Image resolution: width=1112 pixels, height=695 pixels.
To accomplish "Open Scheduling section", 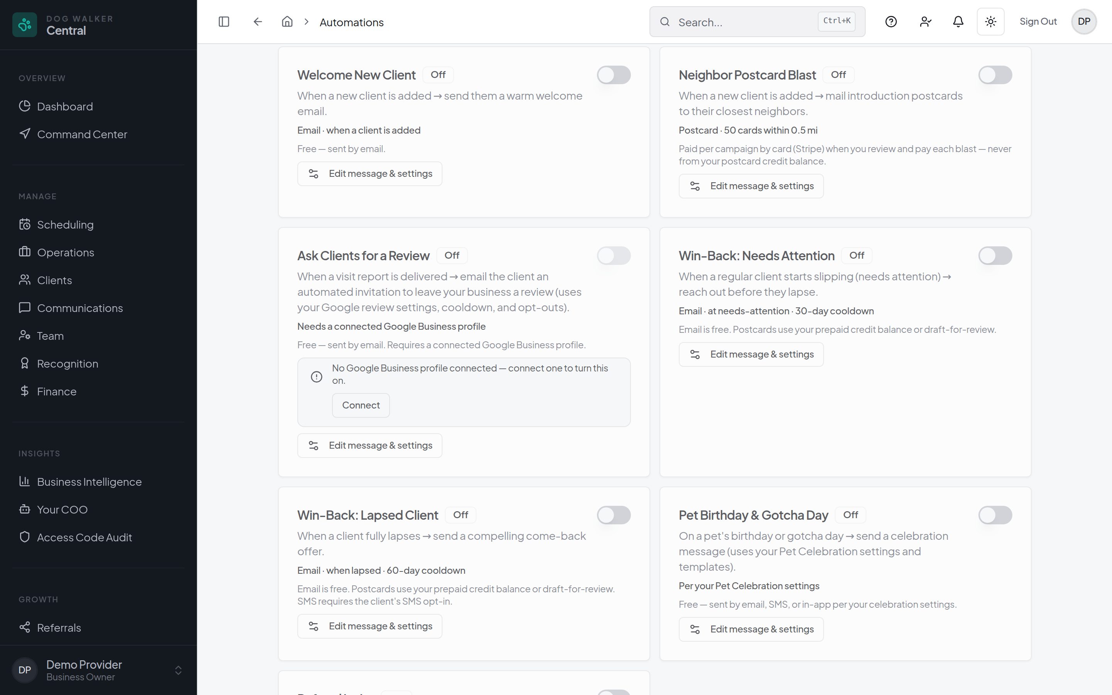I will (98, 225).
